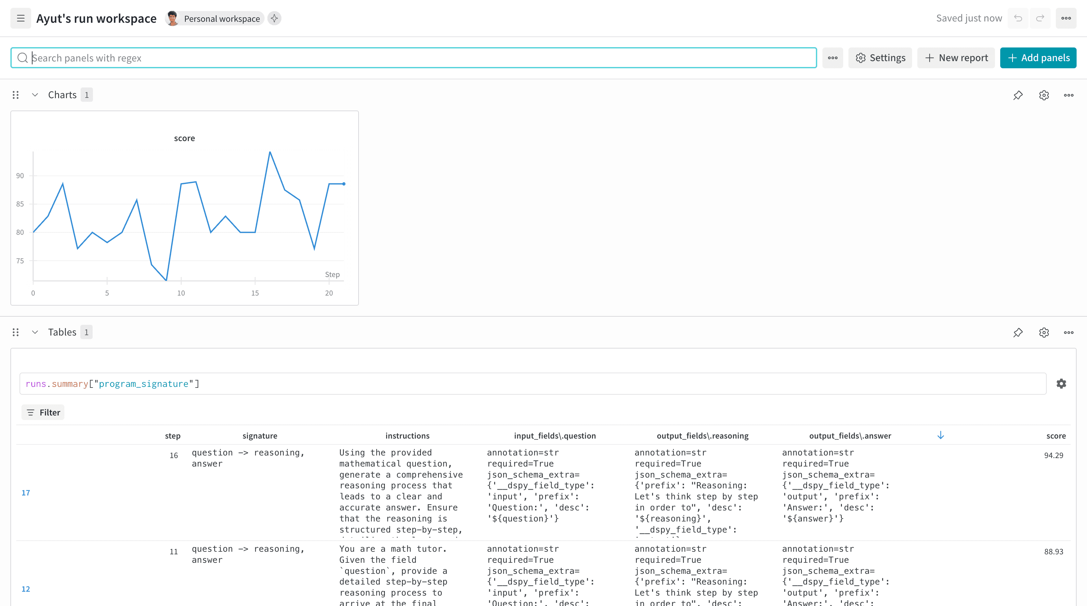
Task: Open workspace Settings
Action: click(880, 58)
